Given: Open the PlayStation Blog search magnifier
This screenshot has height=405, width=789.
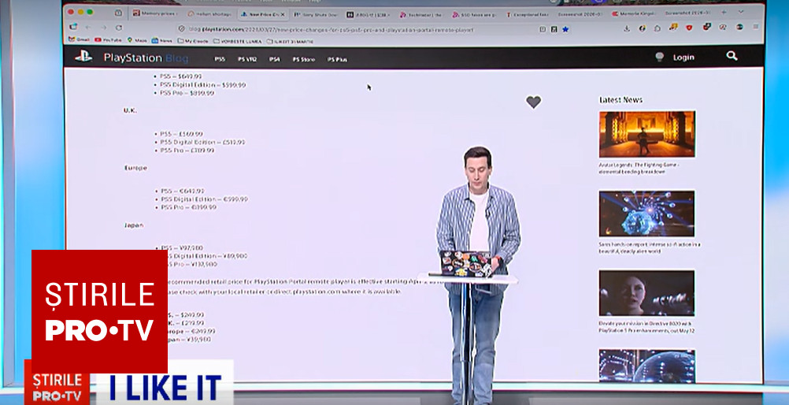Looking at the screenshot, I should pos(732,56).
